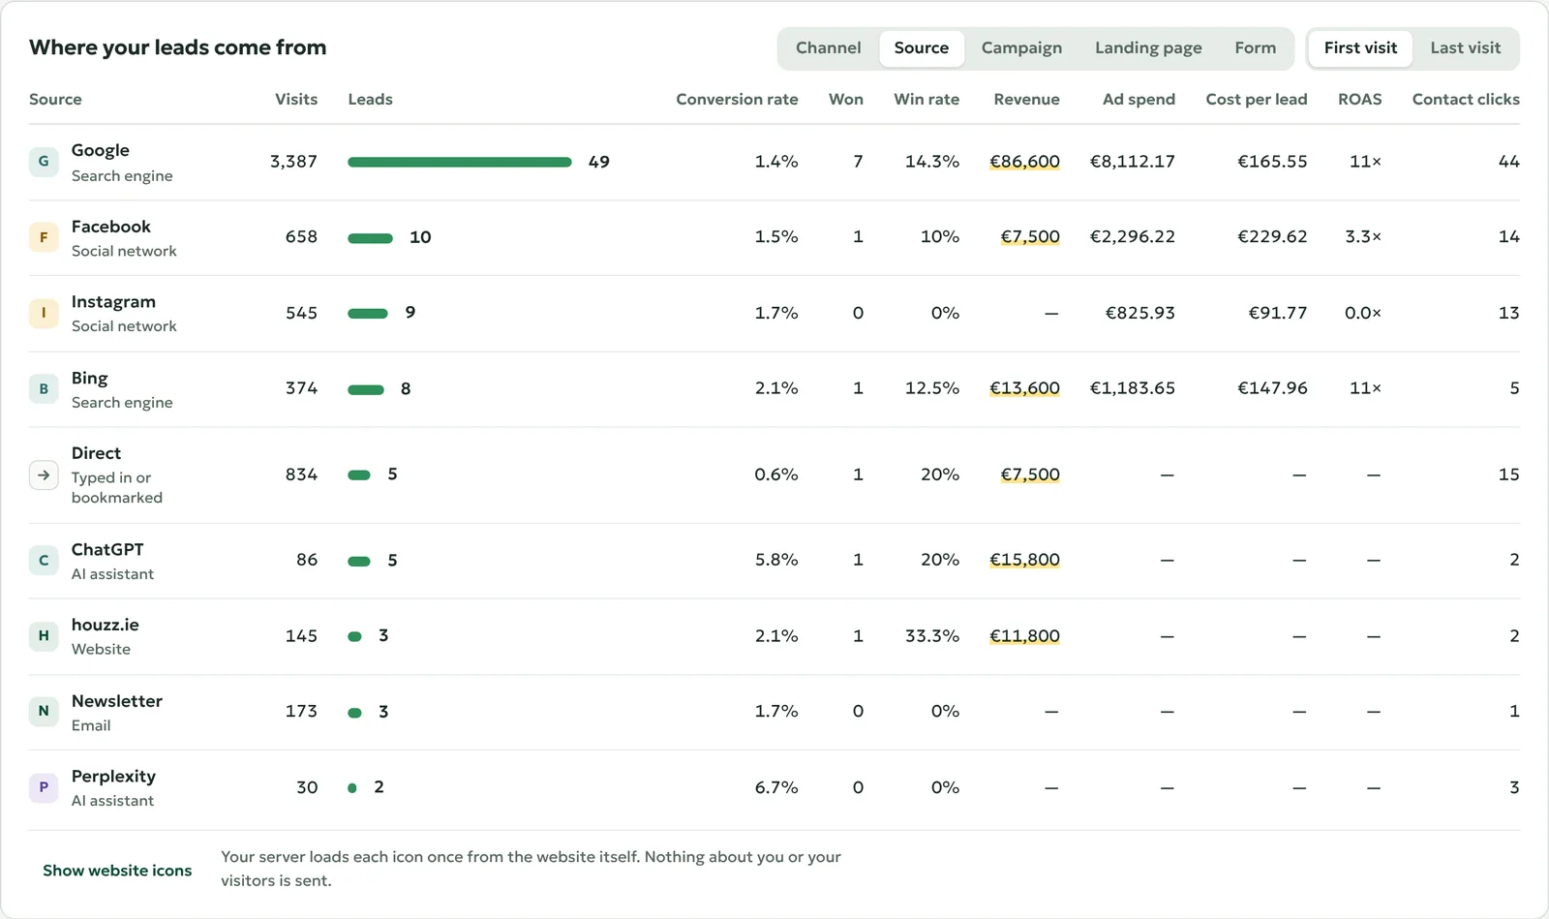
Task: Click the ChatGPT source letter icon
Action: coord(44,560)
